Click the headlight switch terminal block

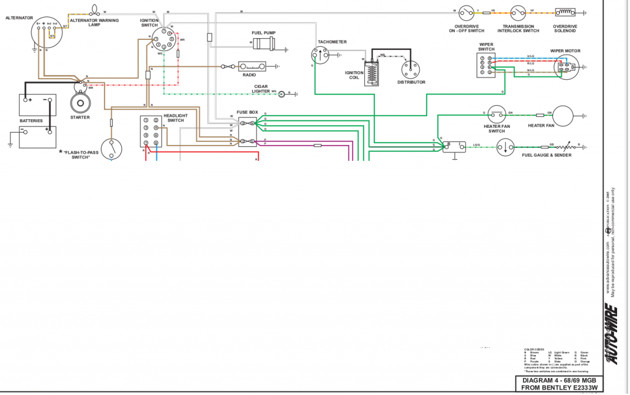tap(151, 131)
